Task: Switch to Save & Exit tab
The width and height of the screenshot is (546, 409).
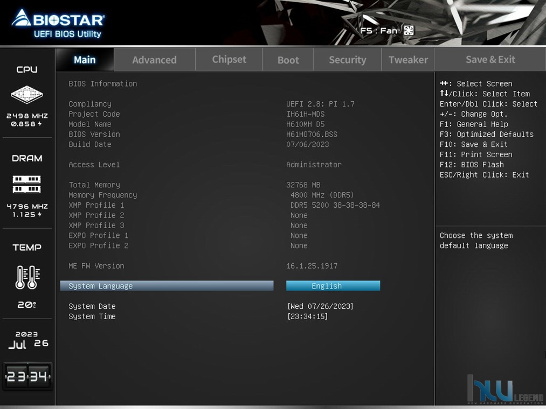Action: [x=490, y=60]
